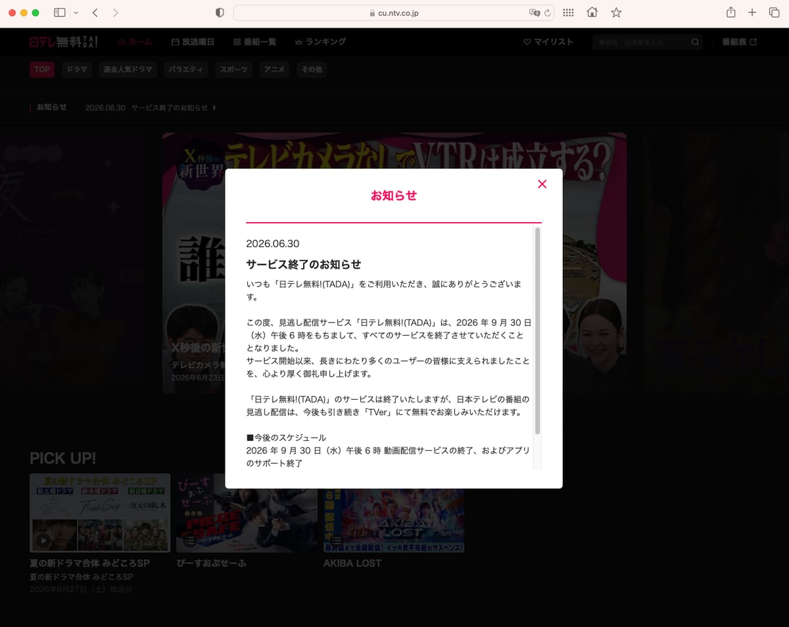Toggle the Safari sidebar button
The width and height of the screenshot is (789, 627).
click(x=60, y=12)
